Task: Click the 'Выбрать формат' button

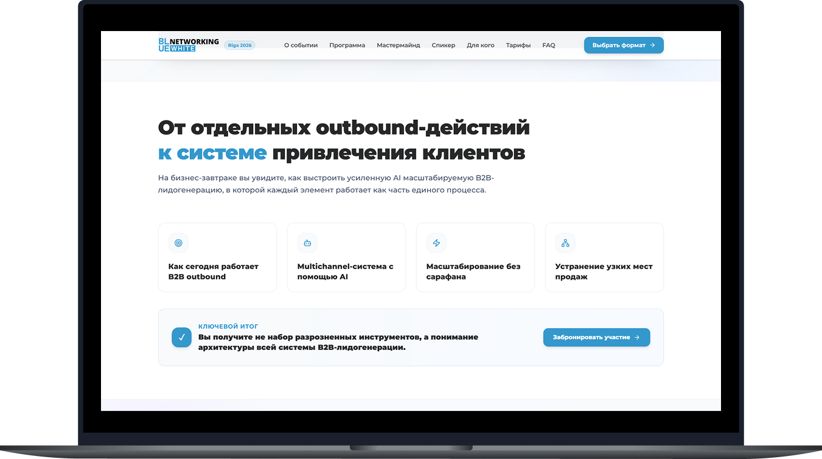Action: pyautogui.click(x=624, y=45)
